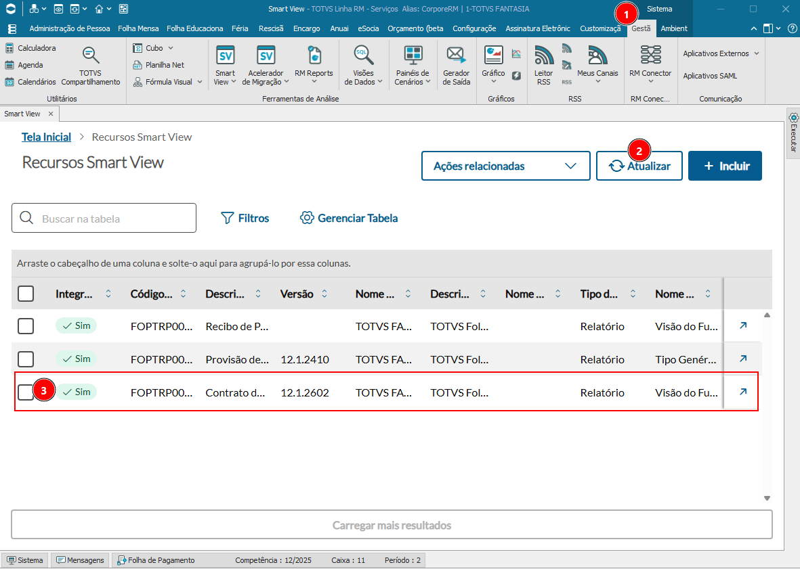
Task: Expand the Ações relacionadas dropdown
Action: click(505, 166)
